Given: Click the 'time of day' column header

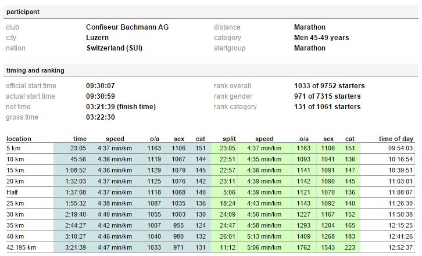Looking at the screenshot, I should pyautogui.click(x=396, y=139).
